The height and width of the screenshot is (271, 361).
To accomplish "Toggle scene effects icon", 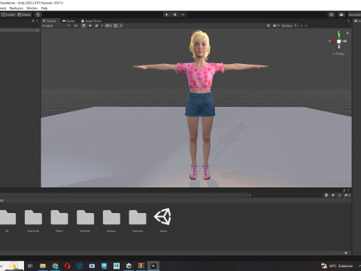I will click(x=96, y=26).
